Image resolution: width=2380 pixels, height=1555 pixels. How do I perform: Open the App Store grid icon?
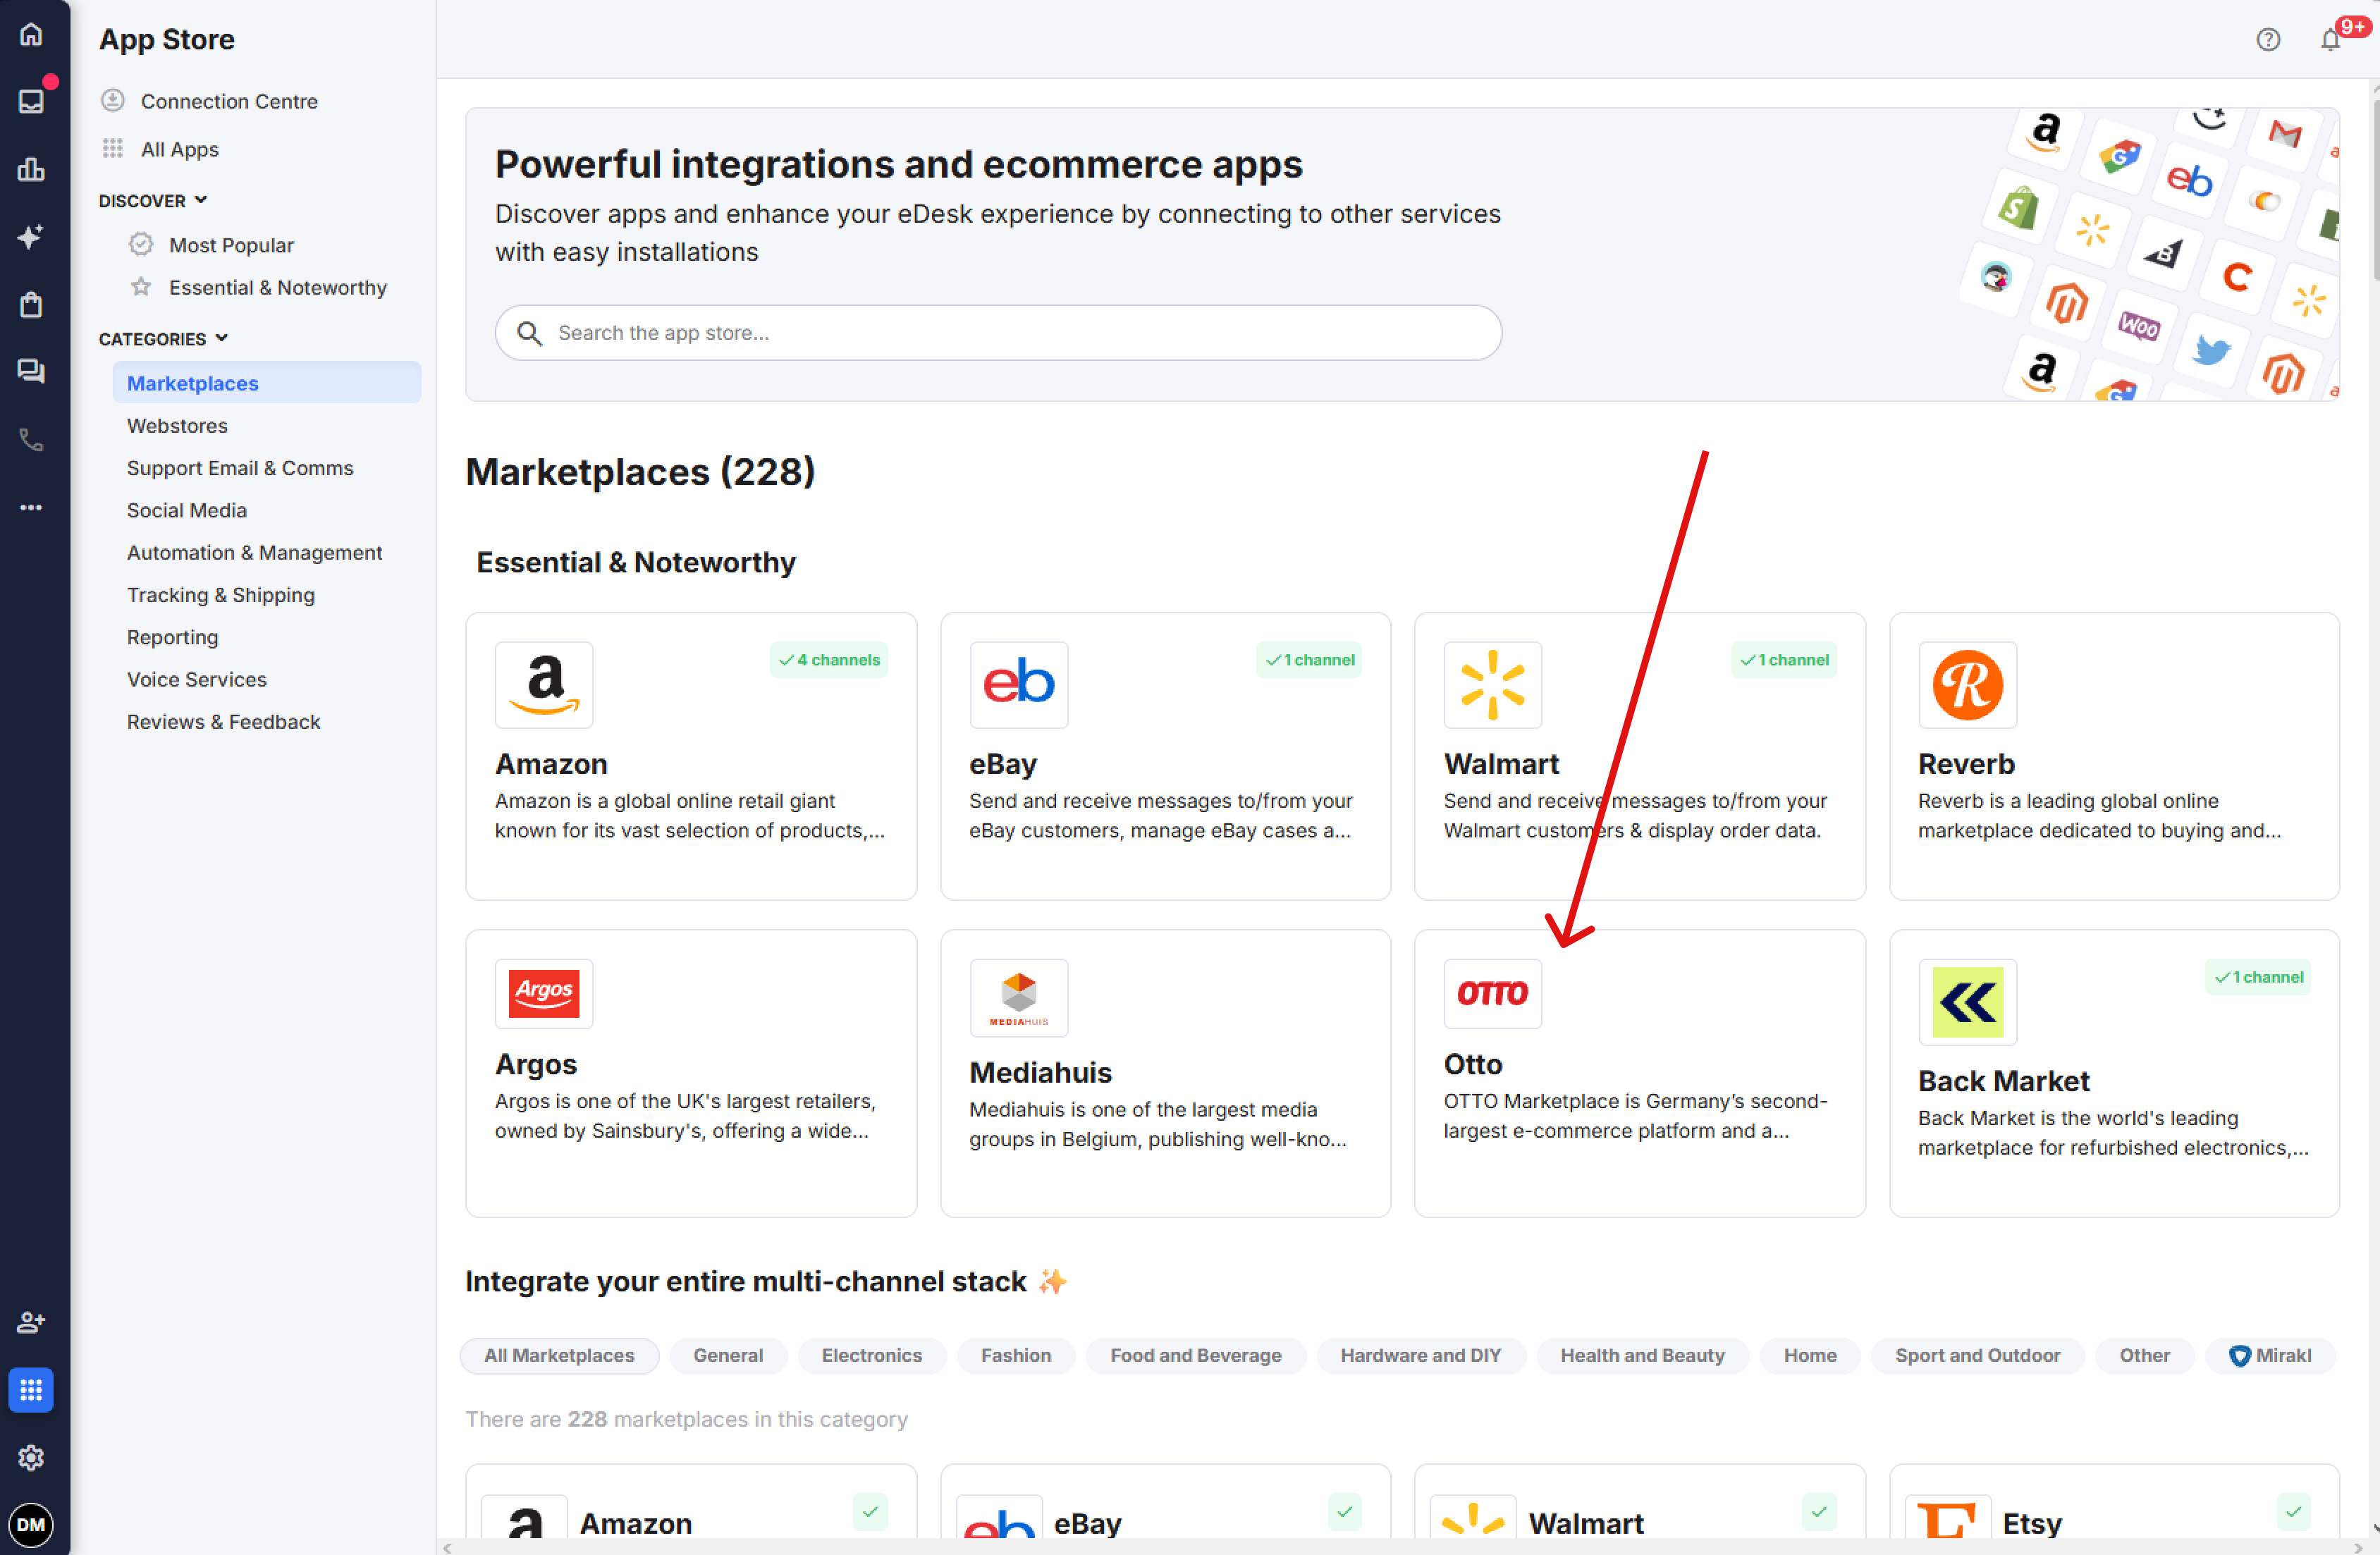pos(31,1390)
